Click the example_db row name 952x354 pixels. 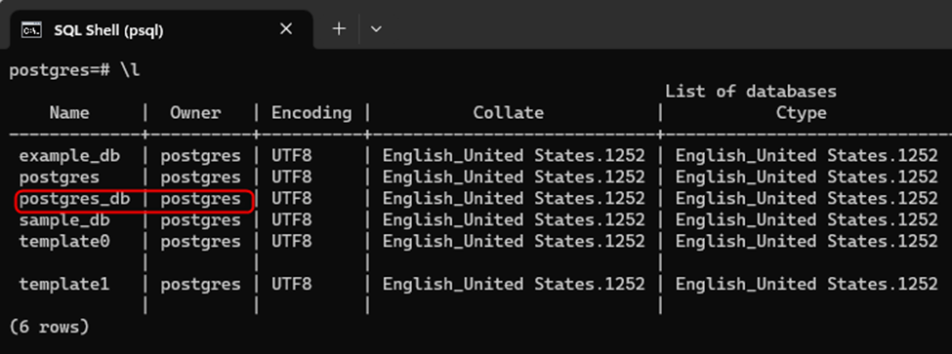click(69, 156)
